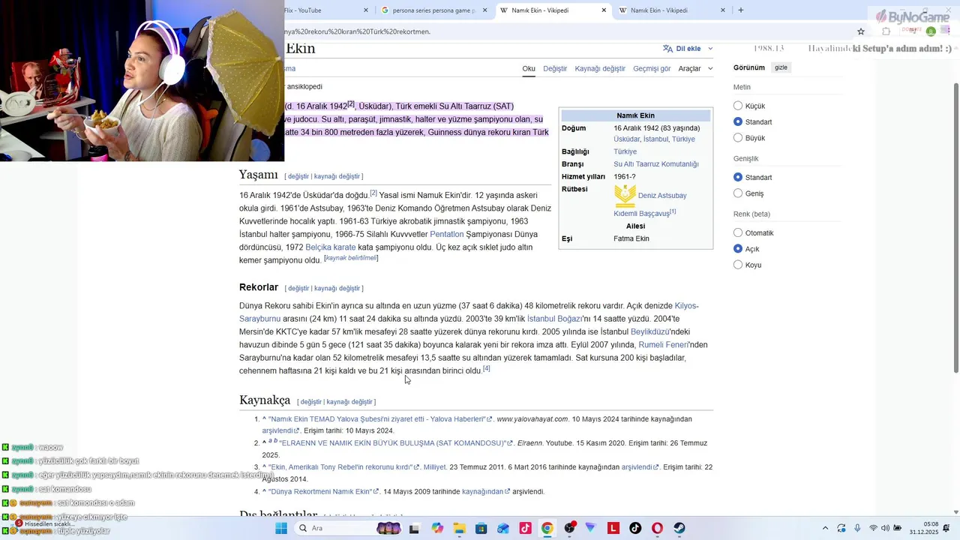Open a new browser tab
Image resolution: width=960 pixels, height=540 pixels.
coord(741,10)
